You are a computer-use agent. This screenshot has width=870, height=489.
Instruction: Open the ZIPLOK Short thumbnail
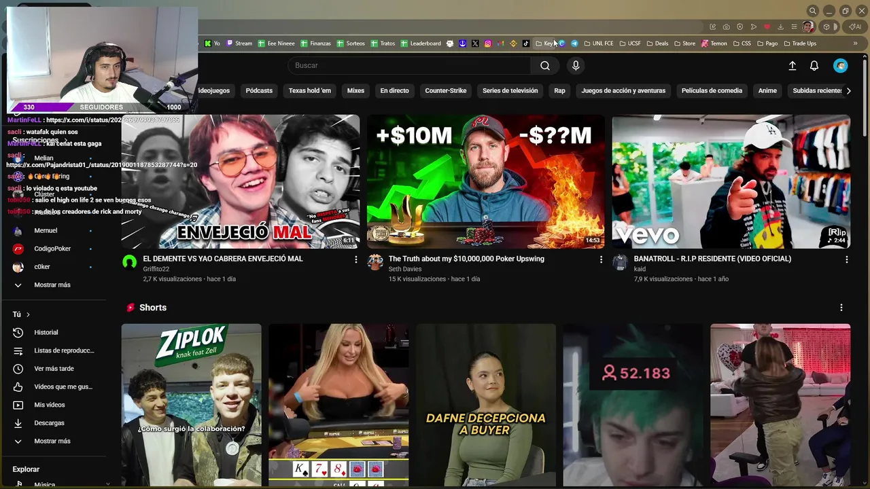point(191,405)
